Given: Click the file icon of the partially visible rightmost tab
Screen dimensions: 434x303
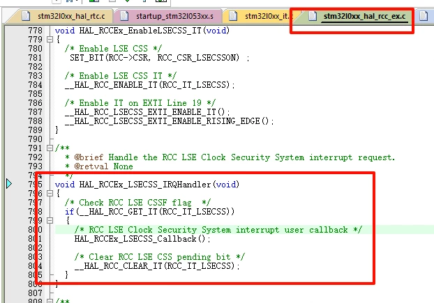Looking at the screenshot, I should coord(424,16).
